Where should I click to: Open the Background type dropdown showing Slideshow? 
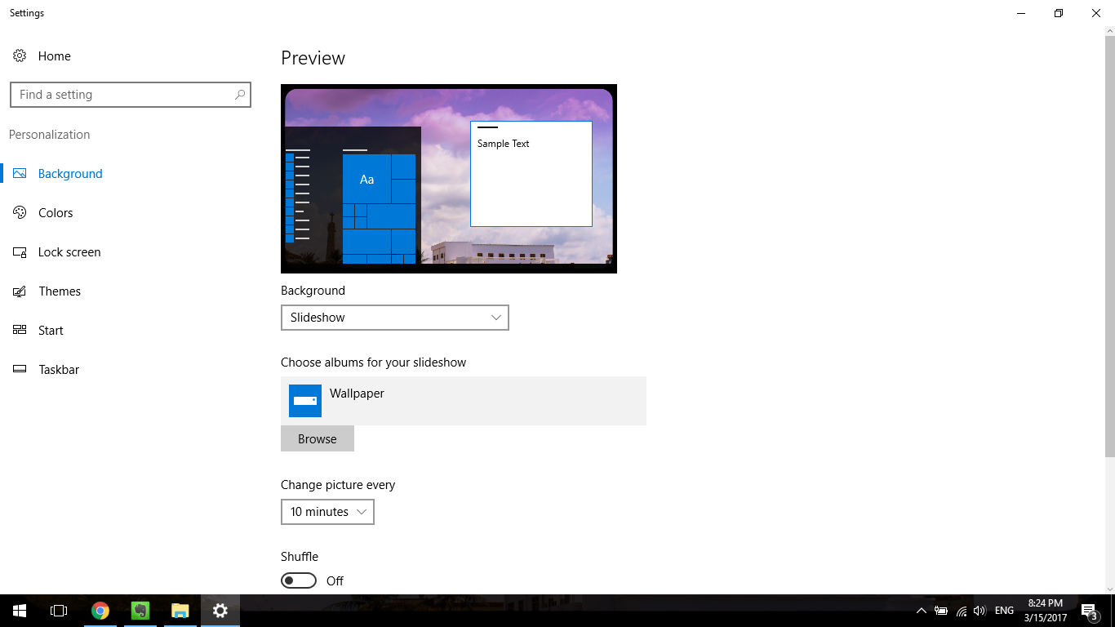click(395, 318)
